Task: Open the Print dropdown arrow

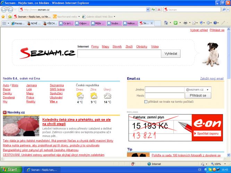Action: [190, 23]
